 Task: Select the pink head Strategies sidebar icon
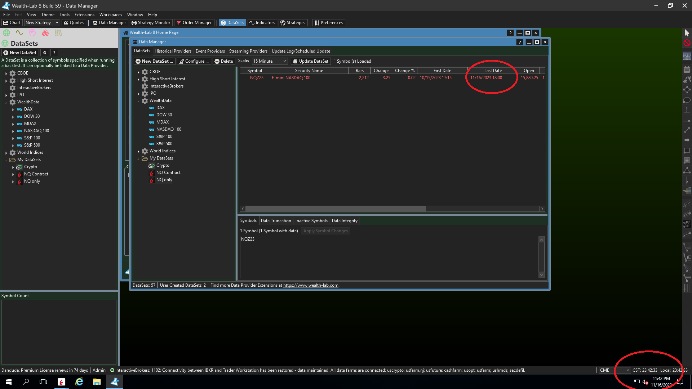click(32, 33)
